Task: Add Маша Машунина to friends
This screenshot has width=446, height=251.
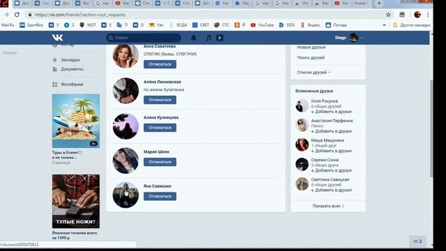Action: coord(332,151)
